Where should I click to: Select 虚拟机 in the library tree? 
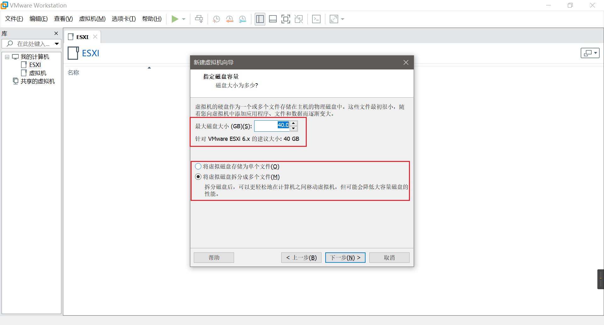(38, 73)
